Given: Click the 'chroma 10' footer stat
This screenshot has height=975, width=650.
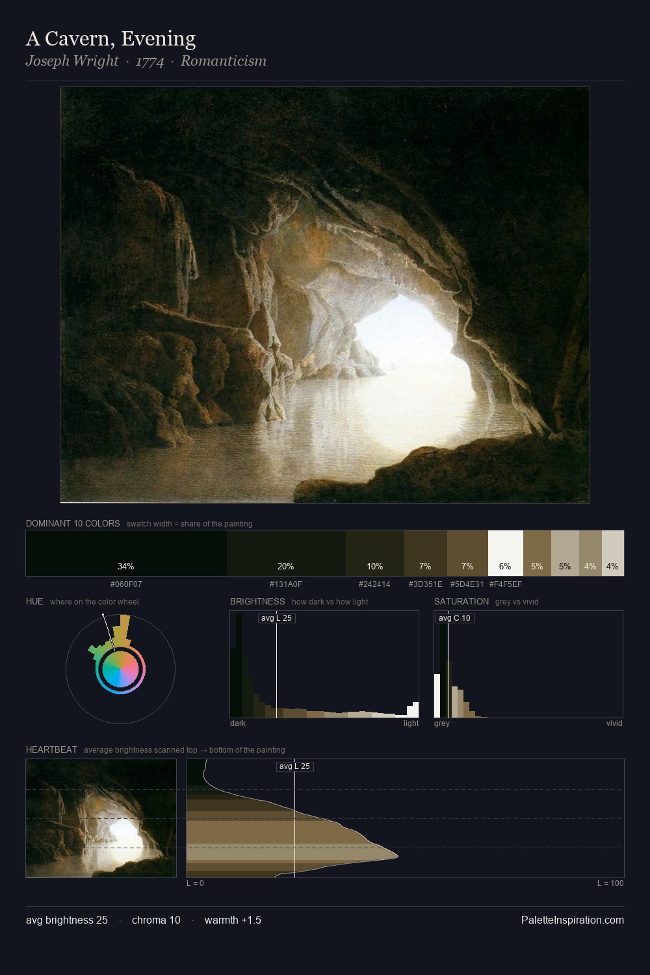Looking at the screenshot, I should point(156,920).
